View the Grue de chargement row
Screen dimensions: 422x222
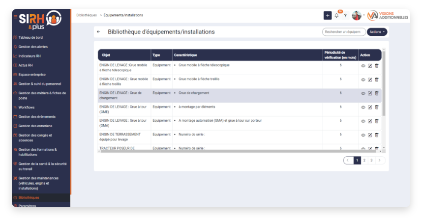pyautogui.click(x=363, y=93)
